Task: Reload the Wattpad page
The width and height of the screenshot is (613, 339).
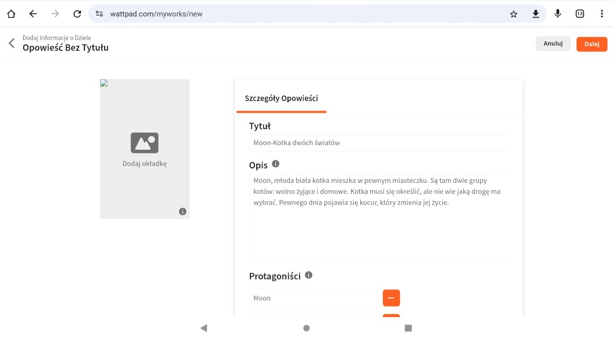Action: click(x=77, y=14)
